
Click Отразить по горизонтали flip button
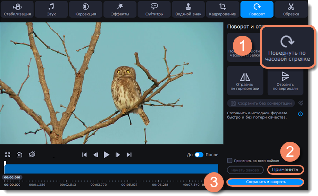click(x=244, y=81)
